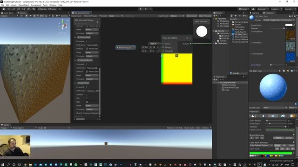Click Show In Project button
Viewport: 298px width, 167px height.
coord(90,16)
